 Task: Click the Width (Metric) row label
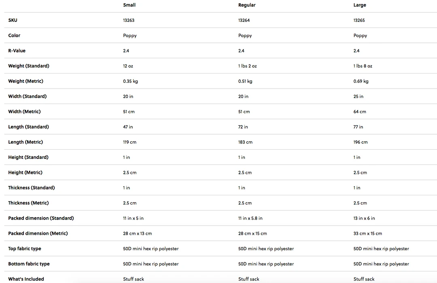(x=24, y=112)
